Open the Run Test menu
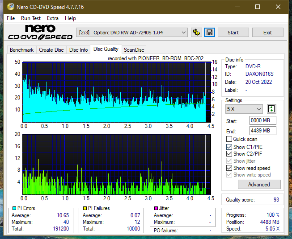 31,18
